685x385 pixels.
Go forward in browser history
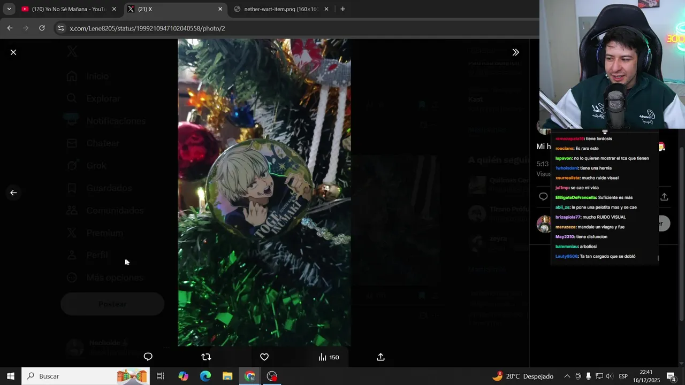(x=26, y=28)
